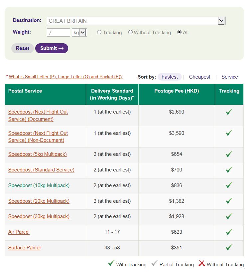
Task: Click red Without Tracking legend cross
Action: [201, 264]
